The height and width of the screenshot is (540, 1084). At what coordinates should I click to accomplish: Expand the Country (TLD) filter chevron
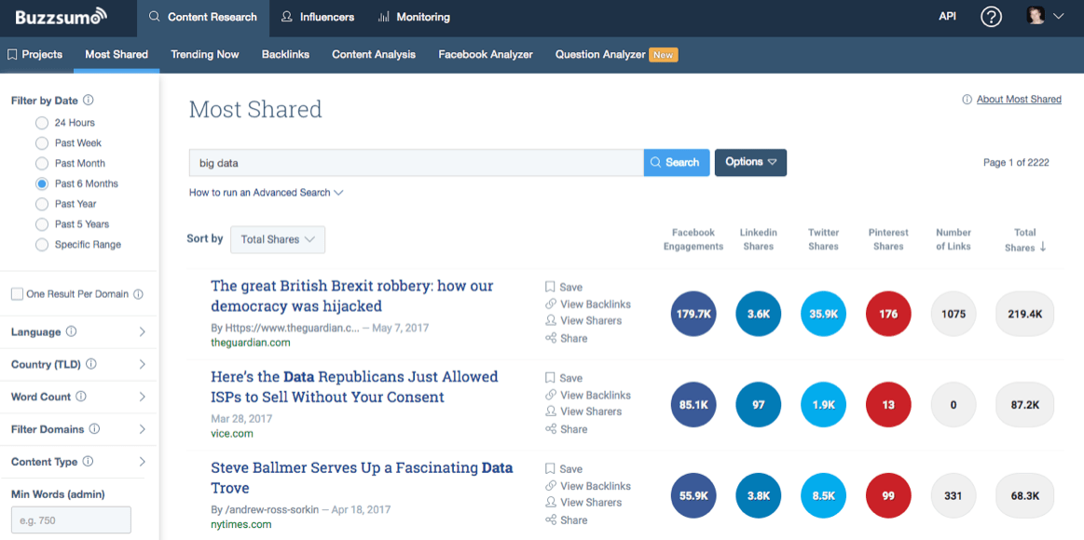[143, 365]
